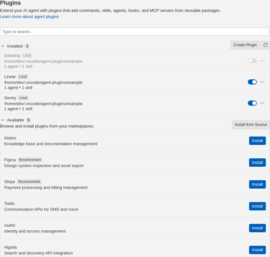Collapse the Available section
The image size is (270, 257).
tap(3, 120)
